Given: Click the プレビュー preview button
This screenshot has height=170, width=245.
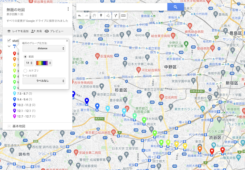Looking at the screenshot, I should tap(54, 31).
